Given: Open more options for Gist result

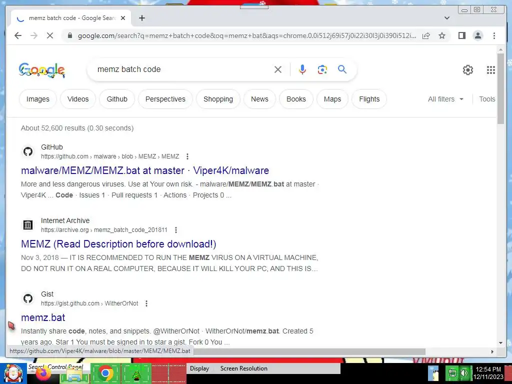Looking at the screenshot, I should point(146,303).
